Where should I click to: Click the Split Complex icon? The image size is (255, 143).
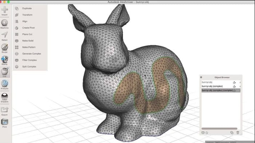(x=16, y=67)
